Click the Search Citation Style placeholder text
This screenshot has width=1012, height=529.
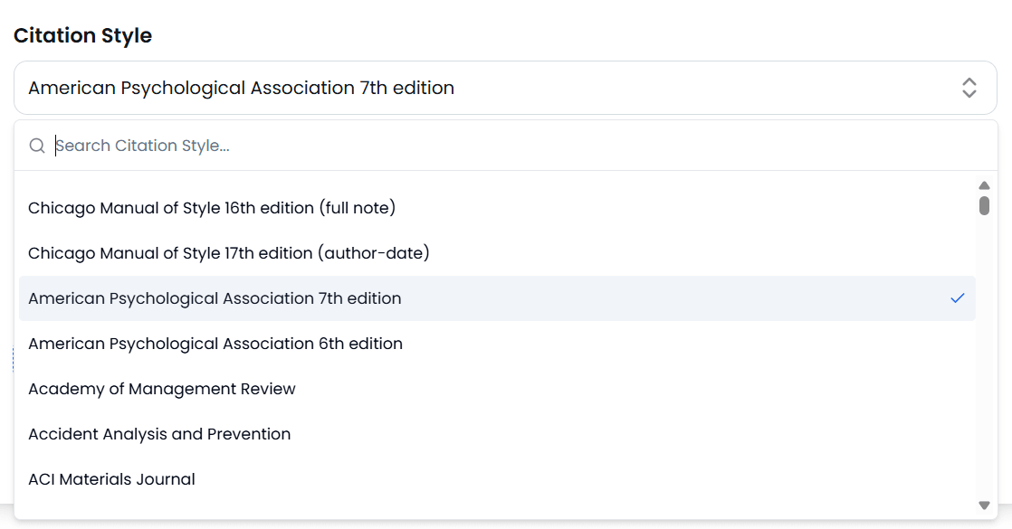(x=142, y=146)
